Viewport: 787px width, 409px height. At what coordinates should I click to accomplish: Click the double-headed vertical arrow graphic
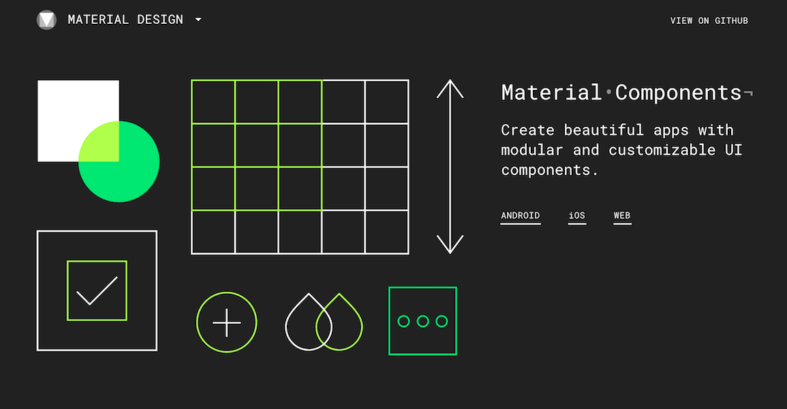click(x=450, y=166)
